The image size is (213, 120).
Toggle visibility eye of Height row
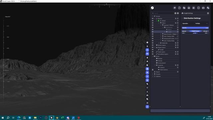(152, 32)
